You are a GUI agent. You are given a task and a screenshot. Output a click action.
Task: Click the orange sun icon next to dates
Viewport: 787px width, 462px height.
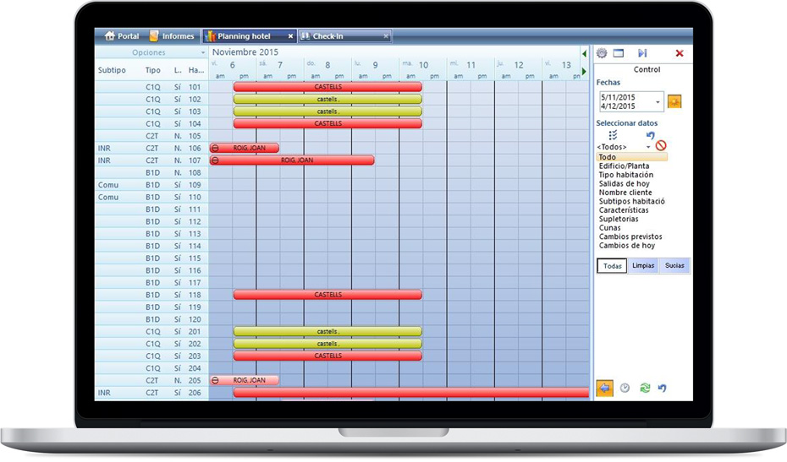pyautogui.click(x=674, y=101)
